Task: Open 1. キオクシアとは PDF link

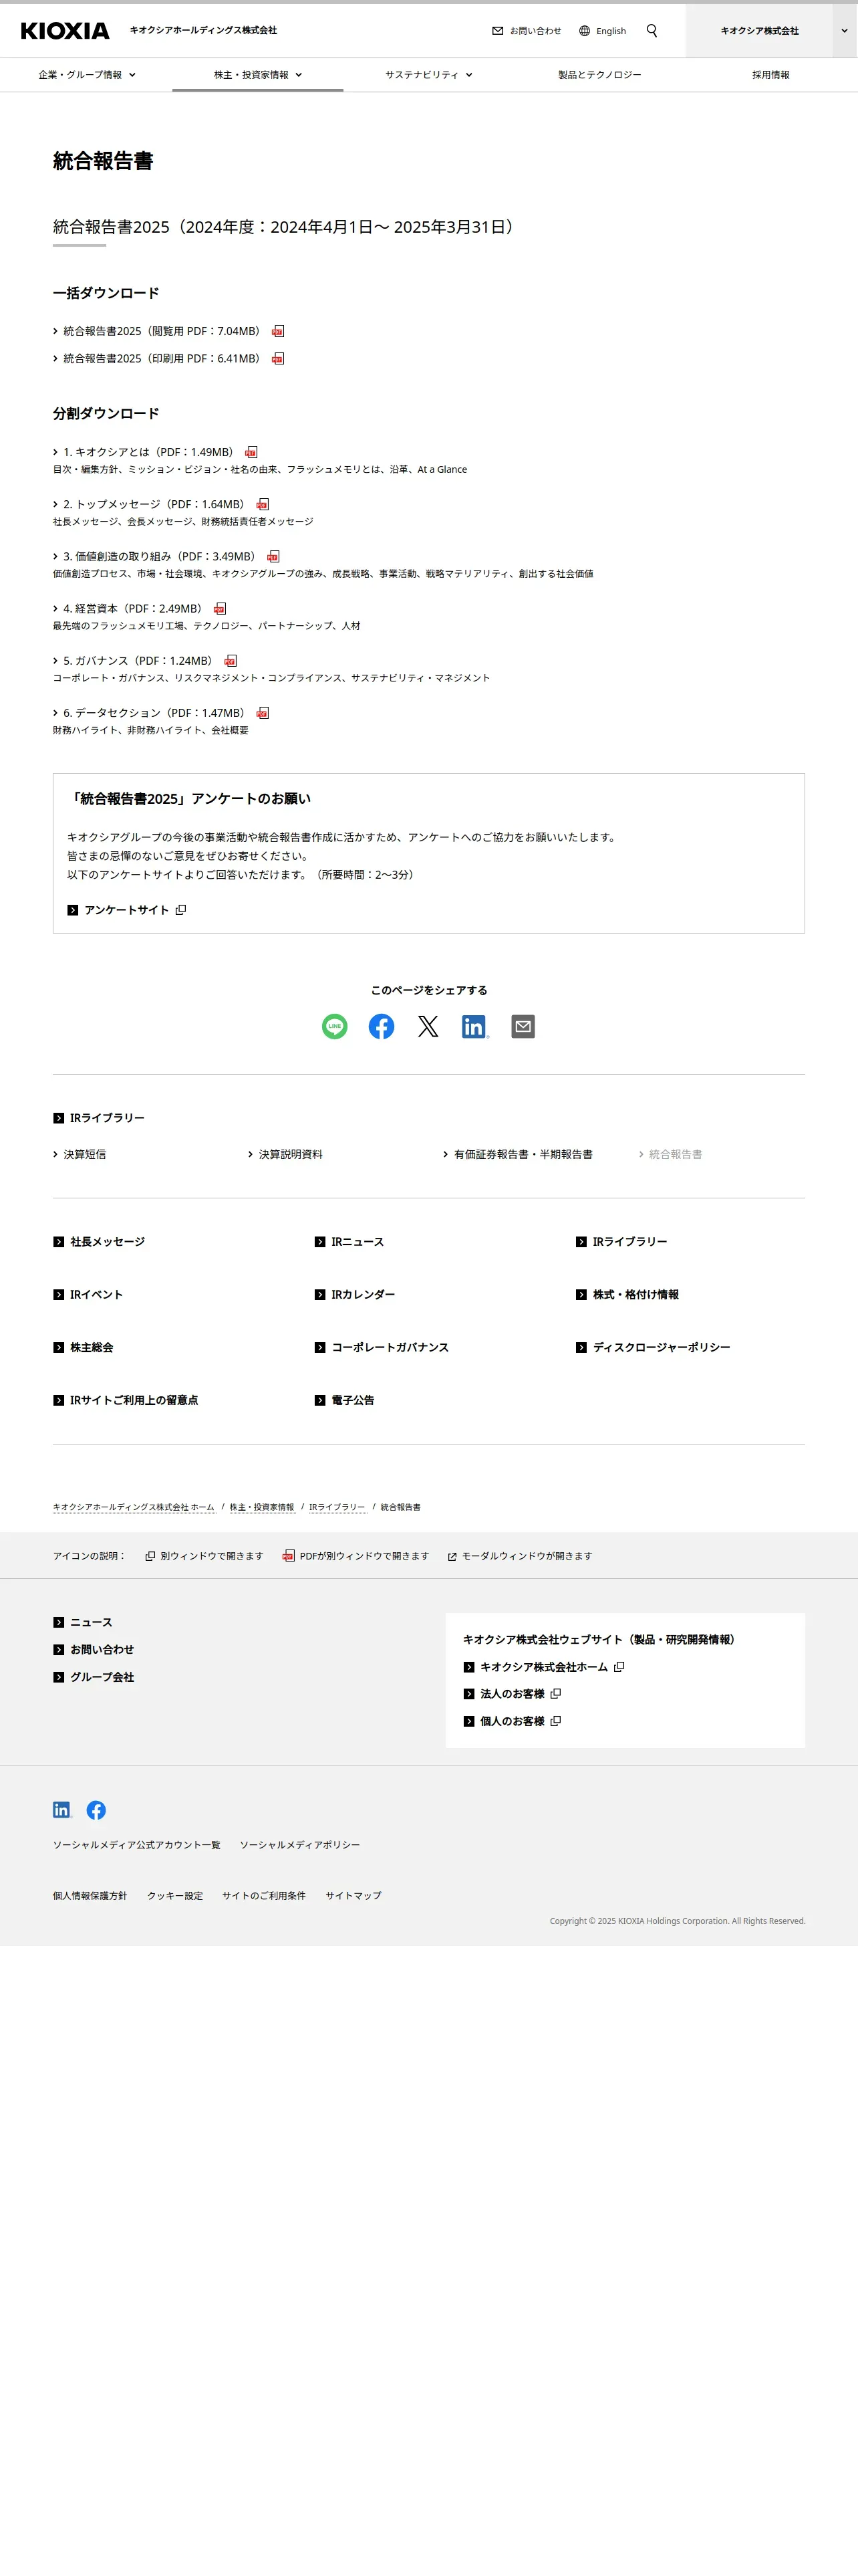Action: click(148, 452)
